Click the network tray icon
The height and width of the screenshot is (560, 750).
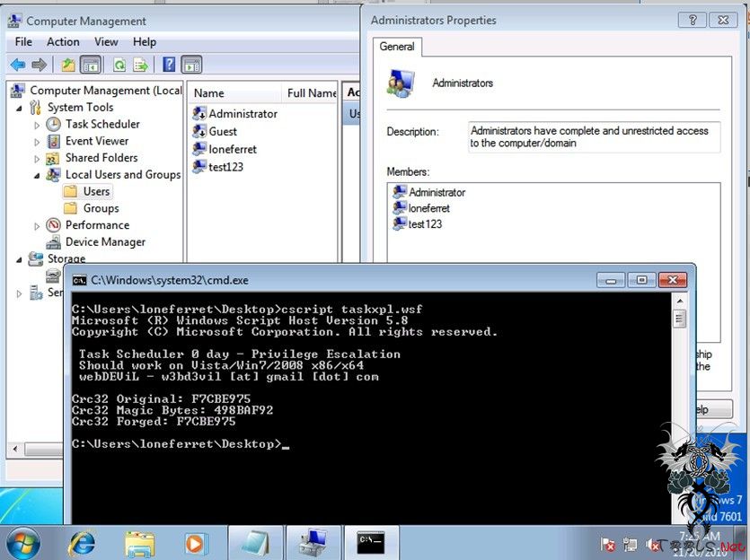point(630,545)
